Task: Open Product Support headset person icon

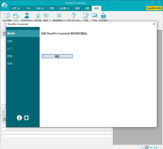Action: click(27, 16)
